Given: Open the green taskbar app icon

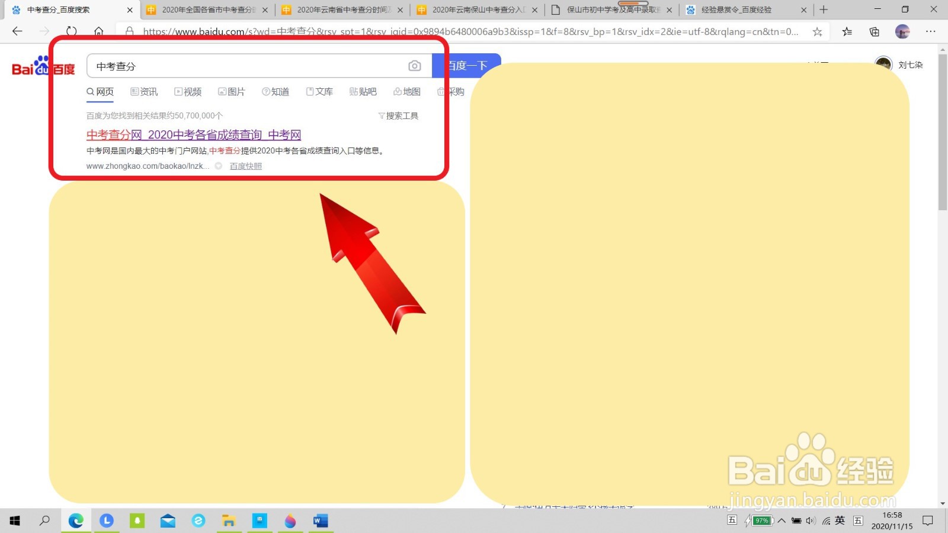Looking at the screenshot, I should pos(137,521).
